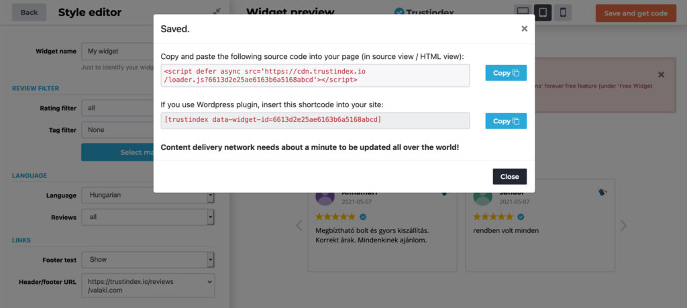The image size is (687, 308).
Task: Dismiss the pink notice with its X icon
Action: point(661,74)
